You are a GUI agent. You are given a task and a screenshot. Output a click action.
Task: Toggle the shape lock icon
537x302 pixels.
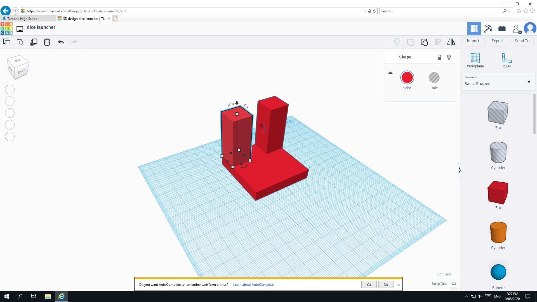(x=439, y=57)
